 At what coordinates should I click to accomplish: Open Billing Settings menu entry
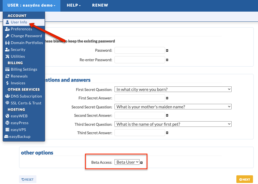coord(24,69)
